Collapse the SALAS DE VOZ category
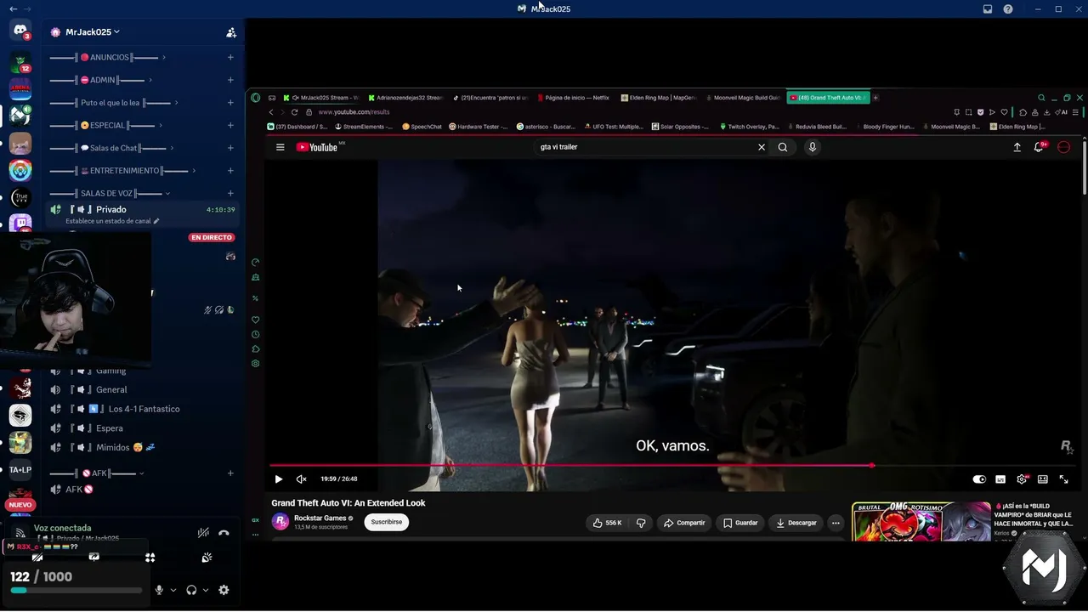This screenshot has width=1088, height=612. (x=110, y=194)
